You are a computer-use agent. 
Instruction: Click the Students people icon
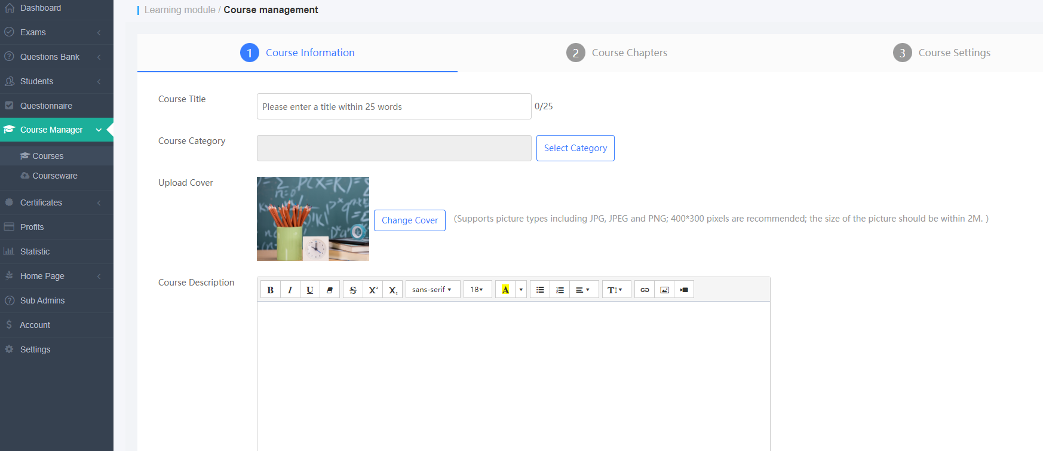pos(10,81)
